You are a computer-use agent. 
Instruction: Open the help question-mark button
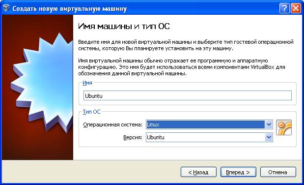pyautogui.click(x=284, y=8)
